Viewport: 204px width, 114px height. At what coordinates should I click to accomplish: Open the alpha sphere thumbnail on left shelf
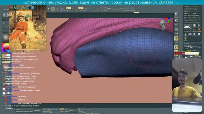[x=5, y=37]
